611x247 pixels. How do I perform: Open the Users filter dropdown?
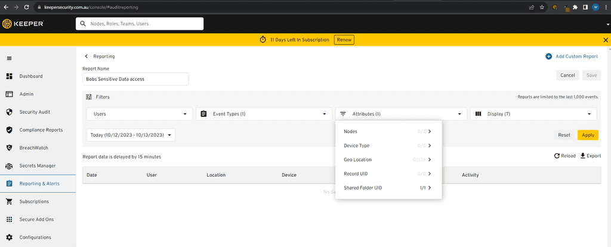[140, 114]
